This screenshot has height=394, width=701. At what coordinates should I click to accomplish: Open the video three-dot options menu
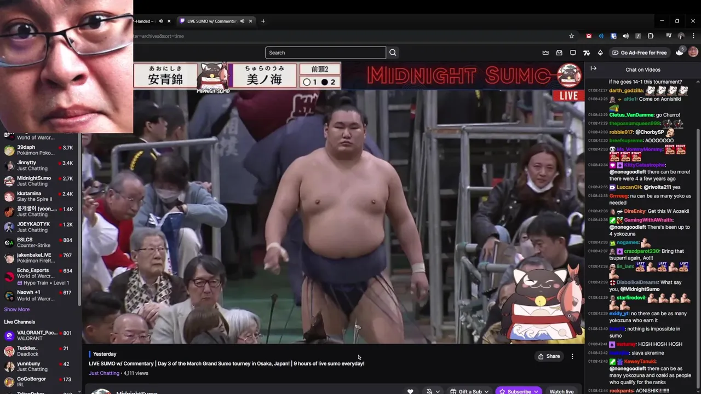[x=572, y=356]
